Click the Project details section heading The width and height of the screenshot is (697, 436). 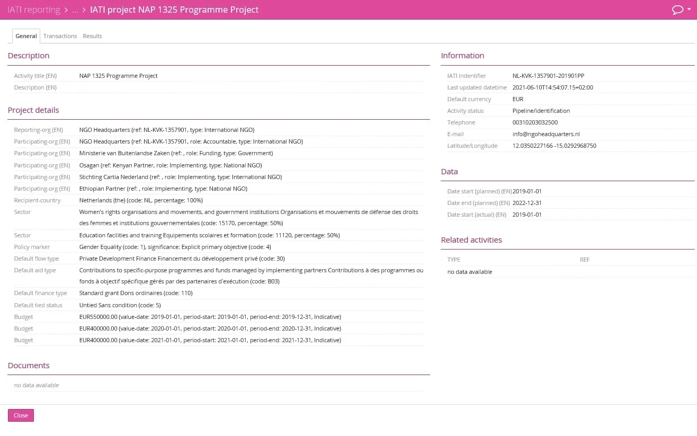33,110
